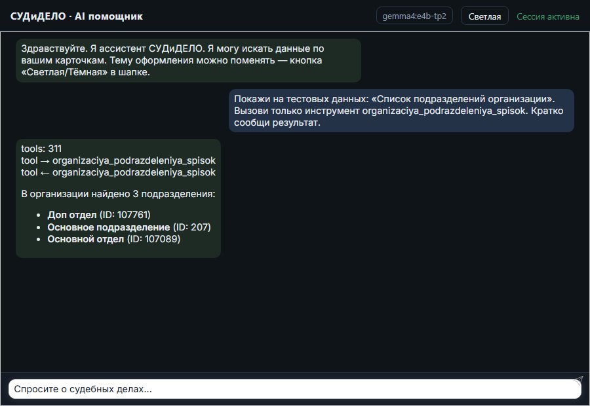Select the user request message bubble
The width and height of the screenshot is (590, 406).
pyautogui.click(x=401, y=111)
